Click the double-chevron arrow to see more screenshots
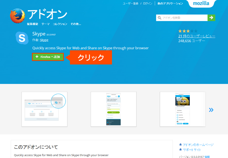Image resolution: width=228 pixels, height=158 pixels. (x=211, y=110)
